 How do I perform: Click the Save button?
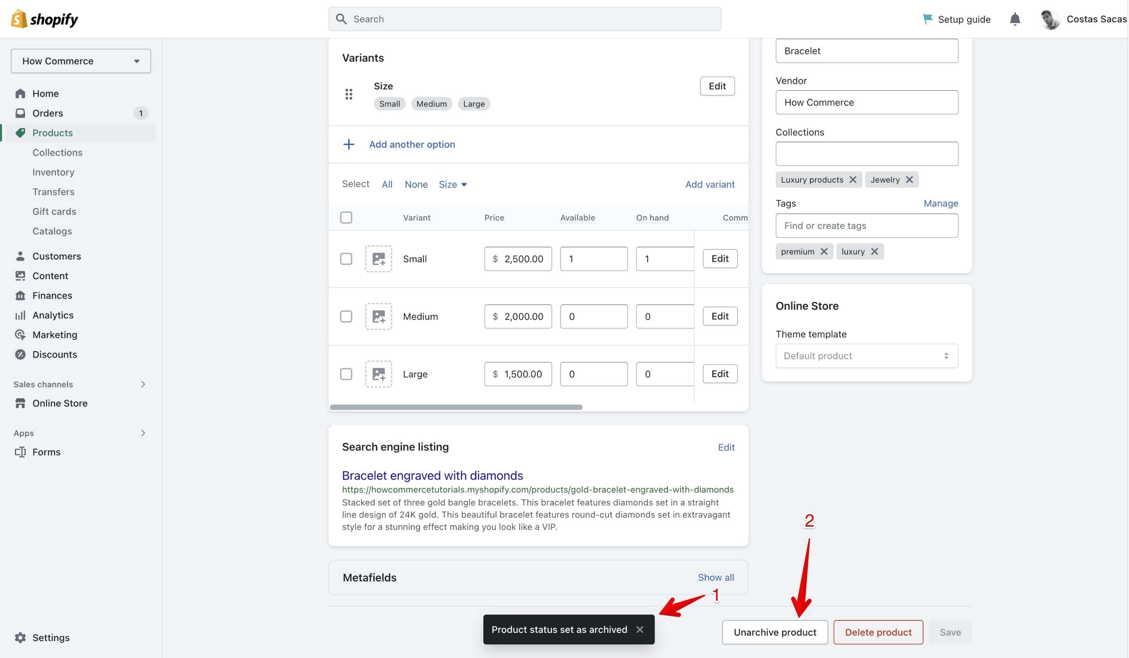click(950, 632)
